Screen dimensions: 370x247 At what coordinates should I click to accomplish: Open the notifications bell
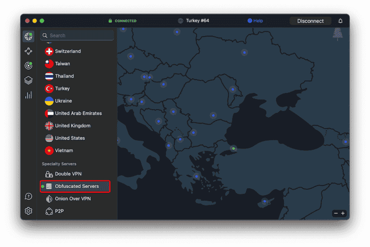340,21
